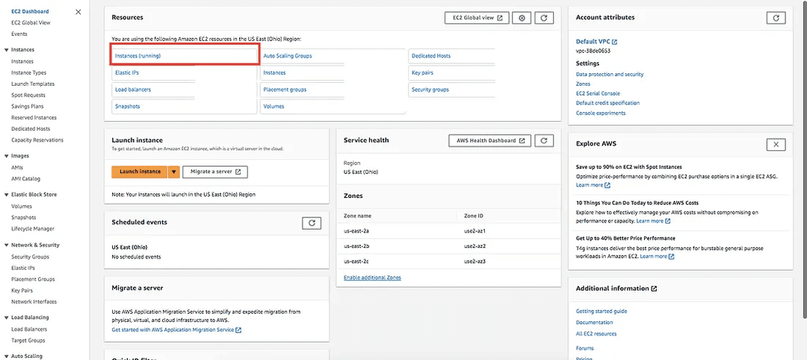Open the Default VPC link
Viewport: 807px width, 360px height.
pos(596,42)
